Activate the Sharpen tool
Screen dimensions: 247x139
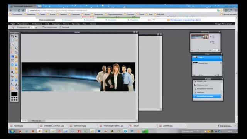[x=16, y=64]
